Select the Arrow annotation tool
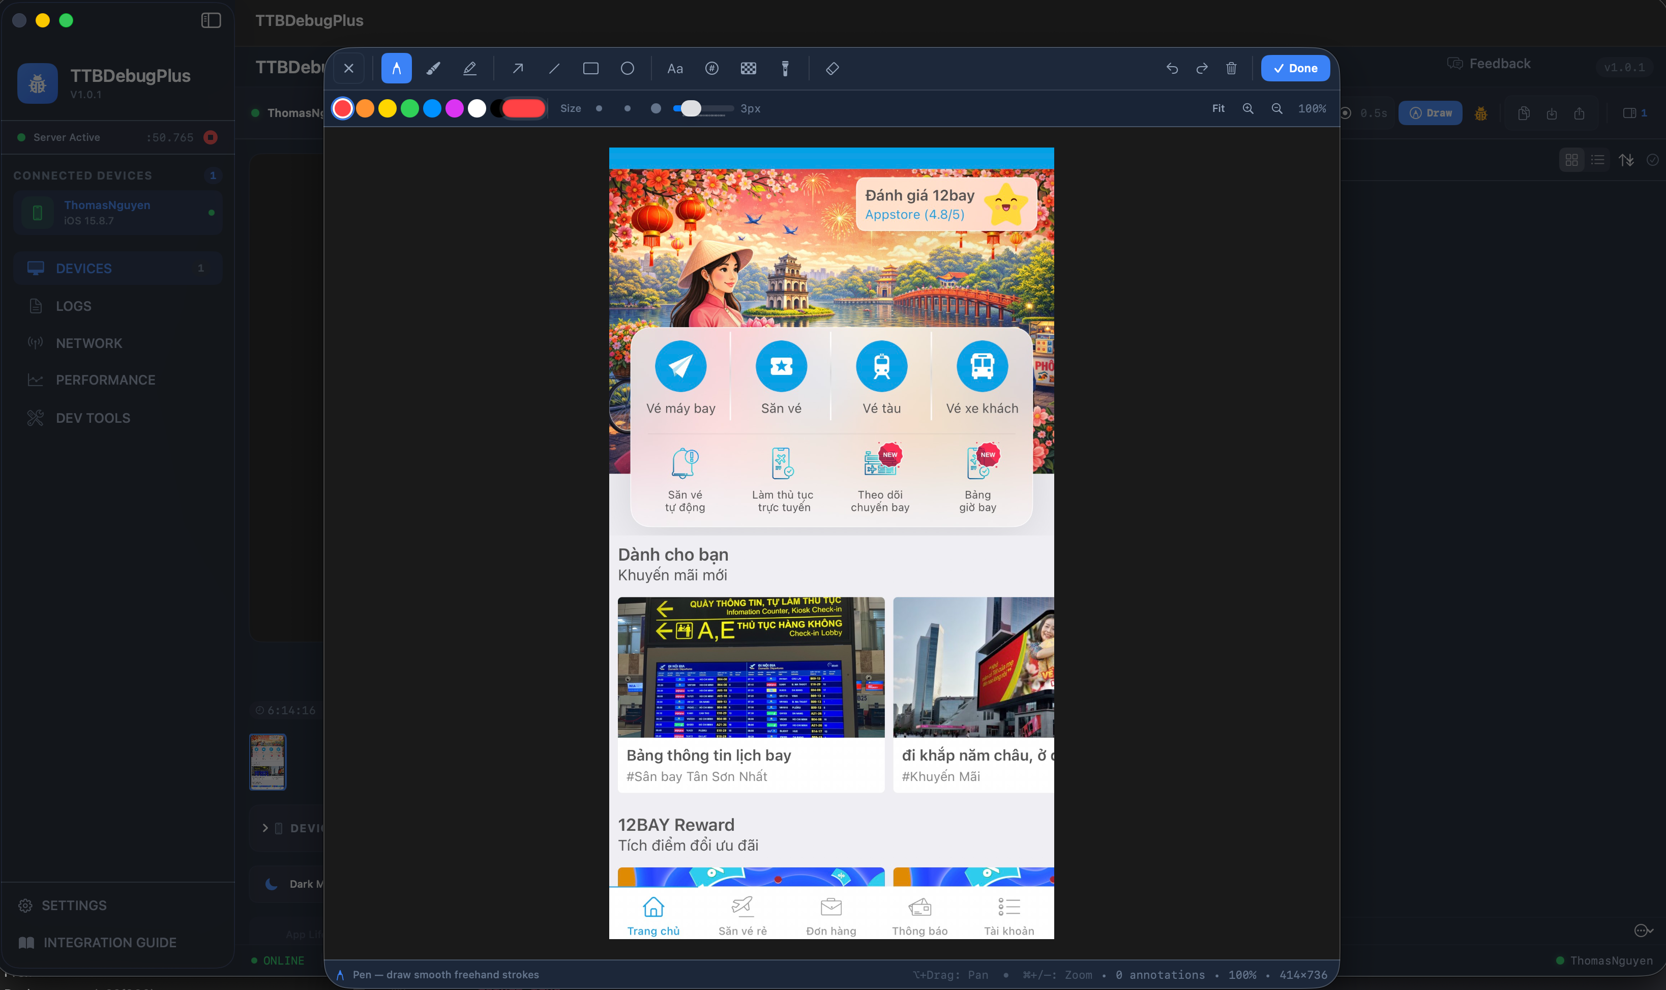Image resolution: width=1666 pixels, height=990 pixels. (x=517, y=68)
